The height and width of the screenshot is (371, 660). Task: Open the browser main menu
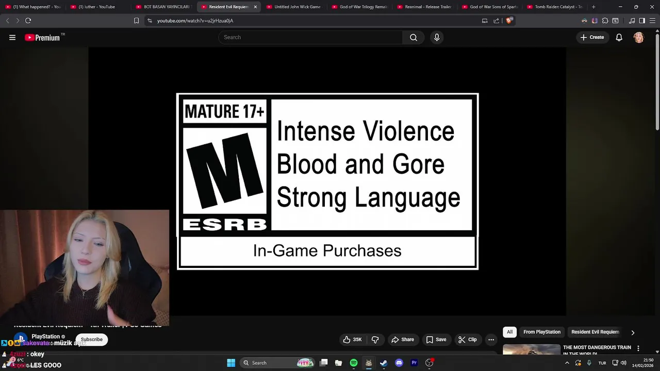(x=652, y=21)
